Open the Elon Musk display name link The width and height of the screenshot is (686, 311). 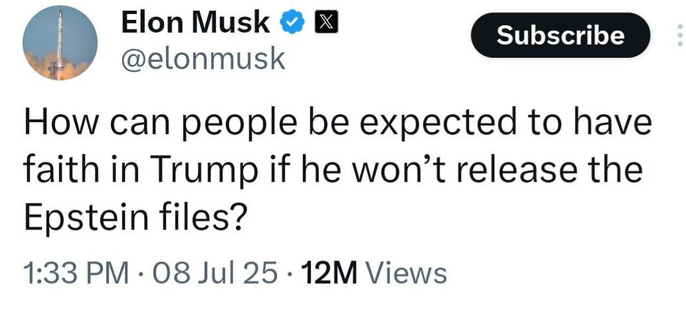[x=196, y=23]
